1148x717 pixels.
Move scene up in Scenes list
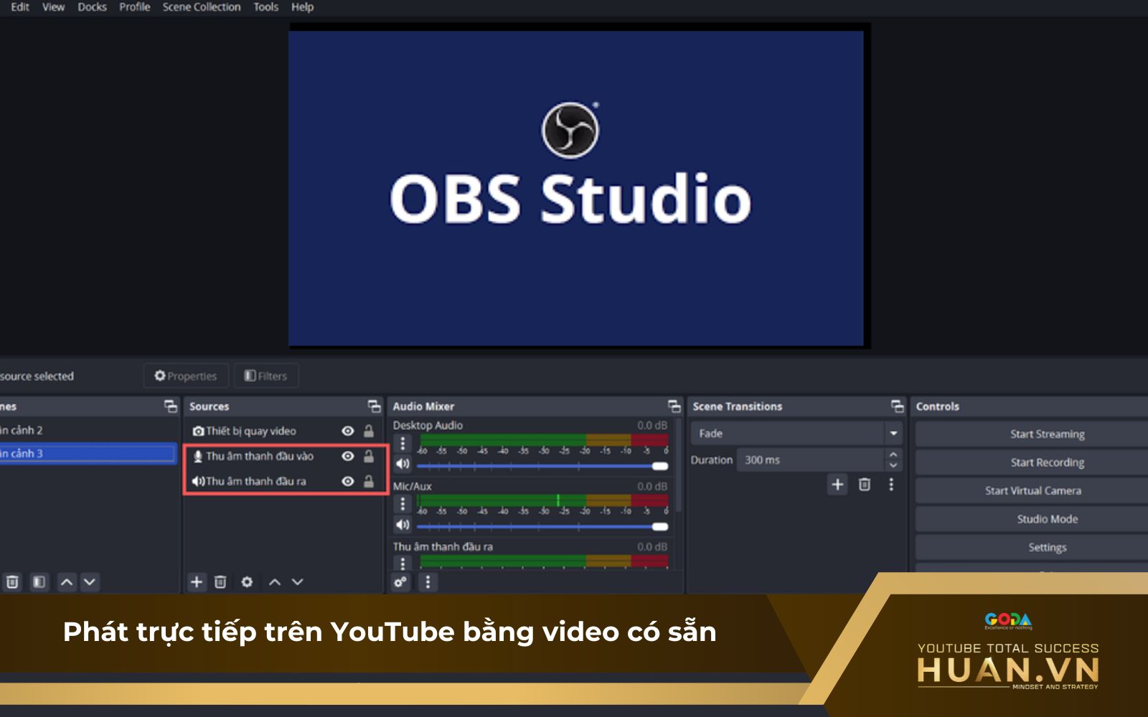pos(67,581)
